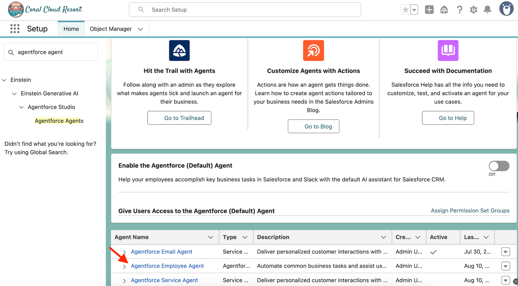518x286 pixels.
Task: Select the Object Manager tab
Action: coord(111,29)
